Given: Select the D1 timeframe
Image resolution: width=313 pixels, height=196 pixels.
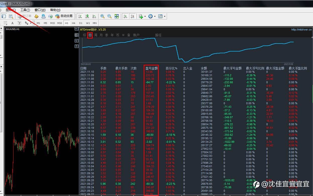Looking at the screenshot, I should coord(81,23).
